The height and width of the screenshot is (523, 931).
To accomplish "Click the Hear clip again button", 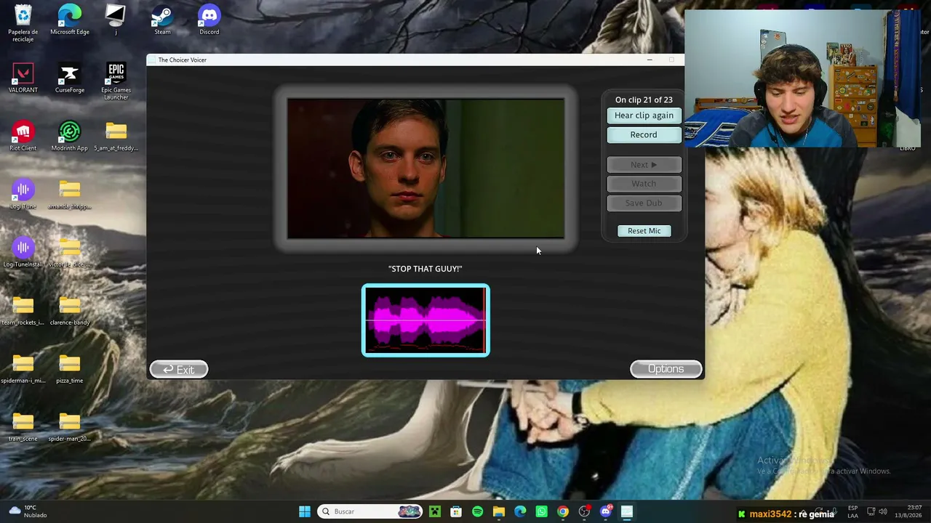I will (x=644, y=115).
